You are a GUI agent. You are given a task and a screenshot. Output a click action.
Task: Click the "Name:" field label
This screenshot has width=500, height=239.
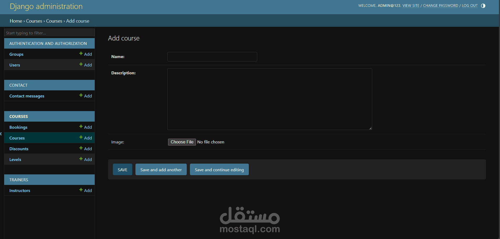(x=118, y=57)
